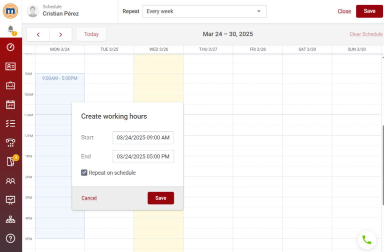
Task: Open the briefcase icon in sidebar
Action: tap(10, 85)
